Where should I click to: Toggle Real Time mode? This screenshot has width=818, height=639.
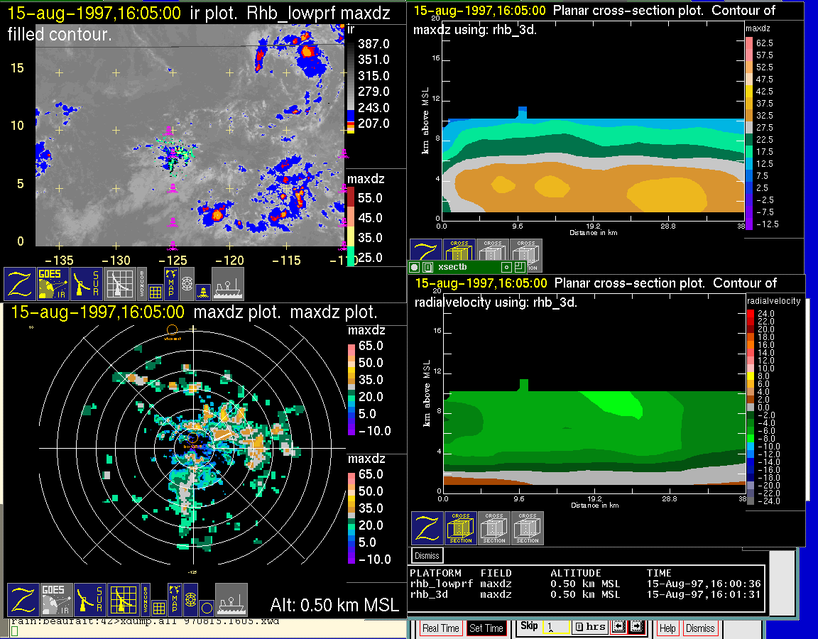[x=440, y=628]
